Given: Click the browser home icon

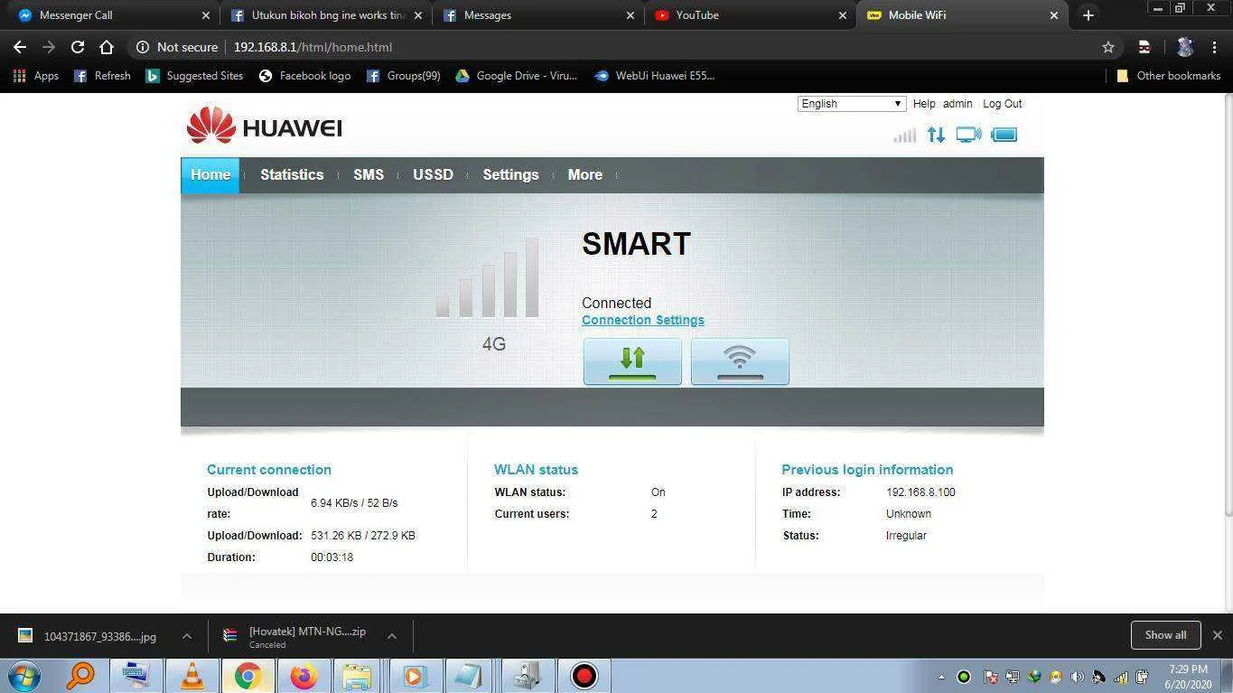Looking at the screenshot, I should pyautogui.click(x=107, y=47).
